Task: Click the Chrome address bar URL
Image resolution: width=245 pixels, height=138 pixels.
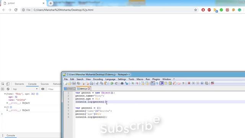Action: tap(64, 10)
